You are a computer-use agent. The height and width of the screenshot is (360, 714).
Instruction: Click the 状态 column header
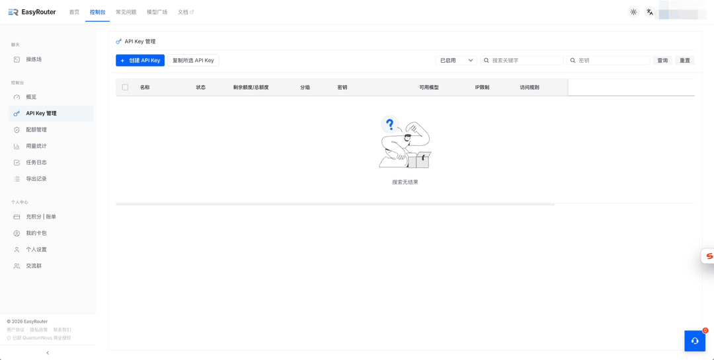click(x=201, y=87)
